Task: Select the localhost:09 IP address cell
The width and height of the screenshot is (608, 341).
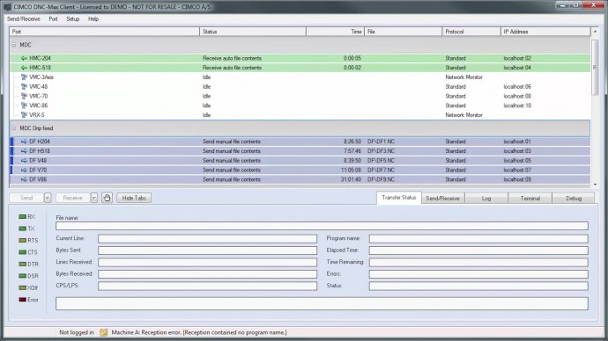Action: point(517,179)
